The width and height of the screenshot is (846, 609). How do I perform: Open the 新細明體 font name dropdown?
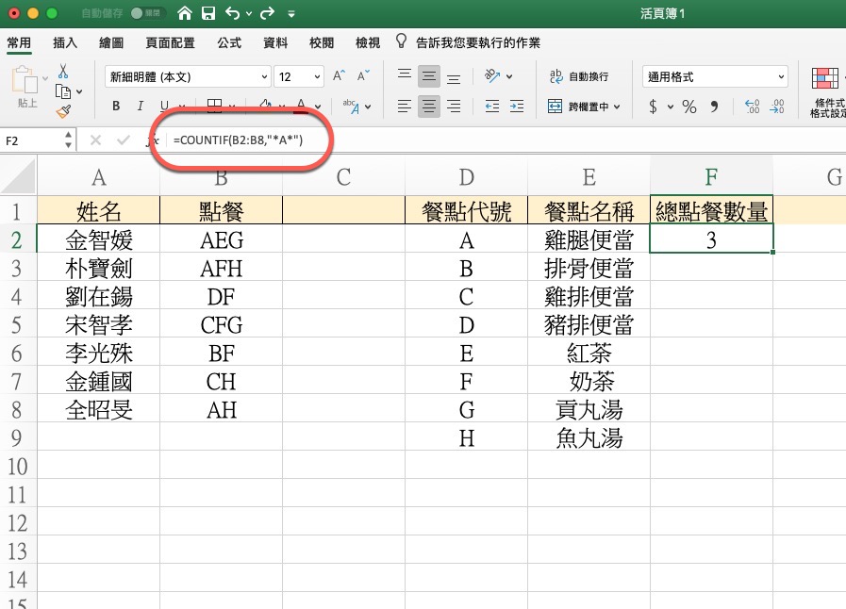pyautogui.click(x=189, y=76)
